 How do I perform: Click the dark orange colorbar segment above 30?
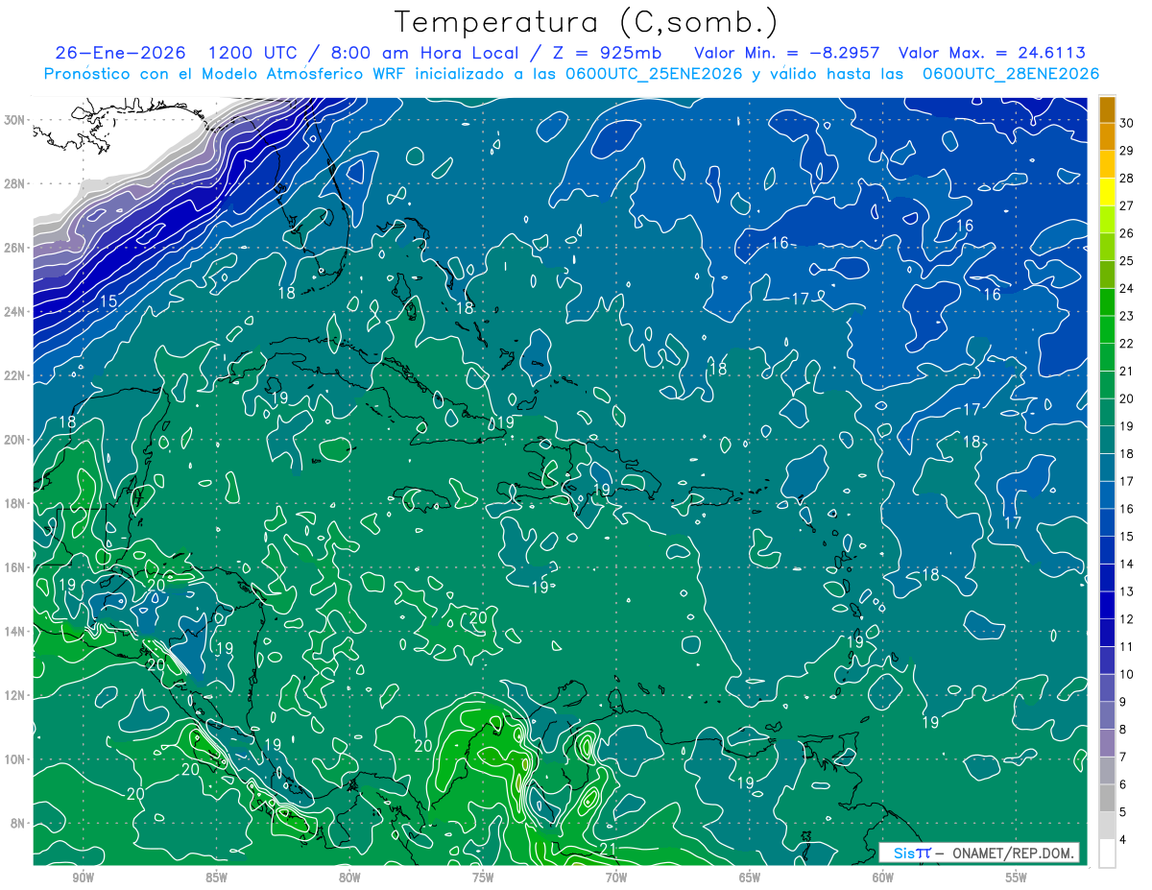coord(1107,109)
